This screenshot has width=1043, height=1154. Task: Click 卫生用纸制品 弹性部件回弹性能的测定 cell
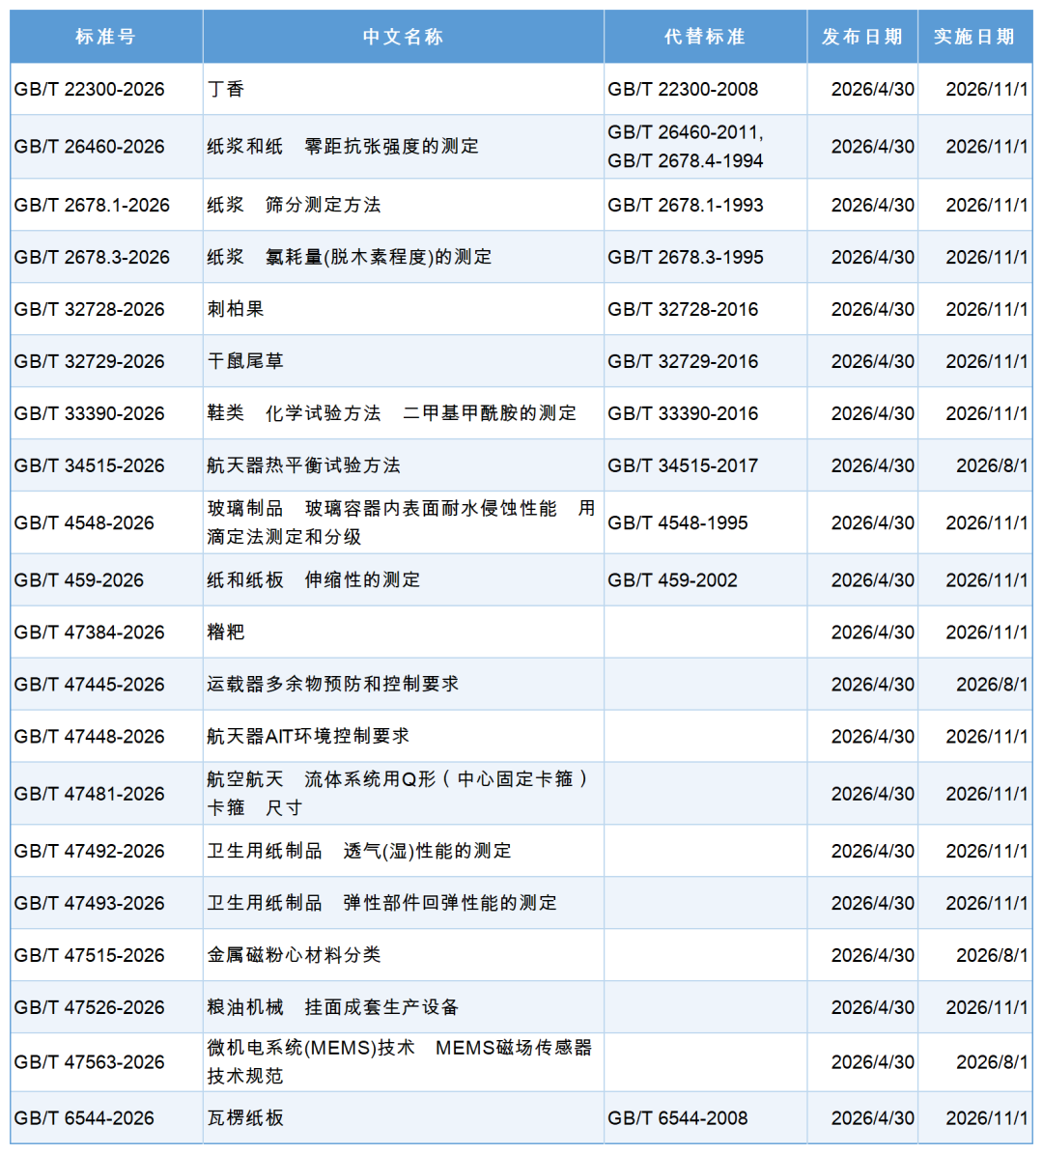[x=404, y=903]
